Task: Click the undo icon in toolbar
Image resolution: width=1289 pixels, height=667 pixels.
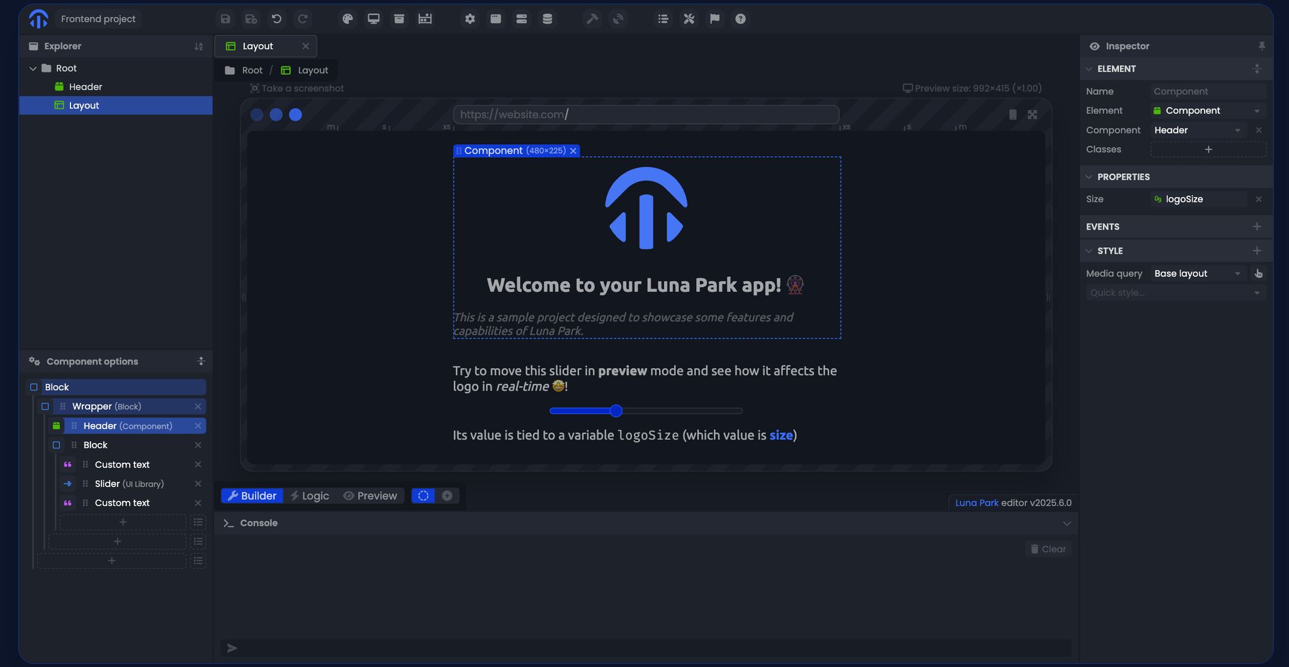Action: coord(276,19)
